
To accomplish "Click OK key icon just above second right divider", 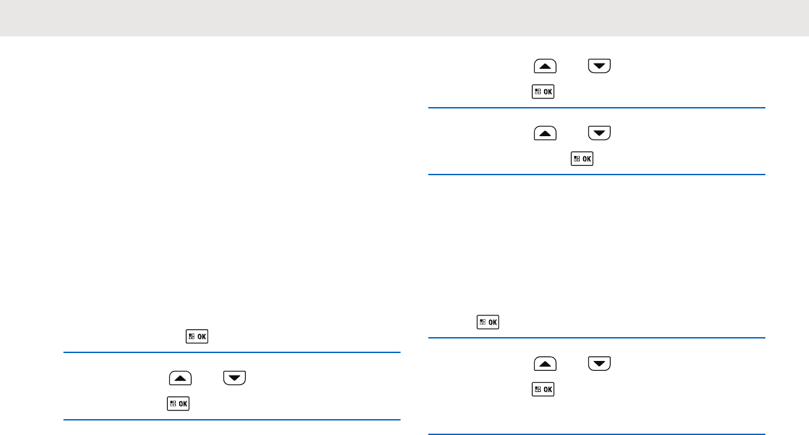I will click(582, 159).
